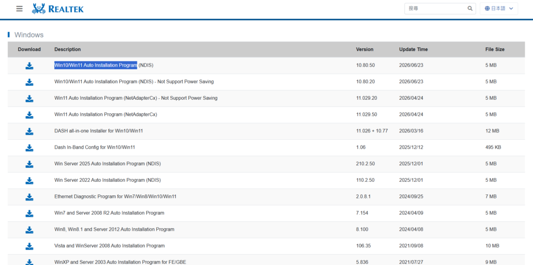Download Win Server 2022 NDIS installer

30,180
